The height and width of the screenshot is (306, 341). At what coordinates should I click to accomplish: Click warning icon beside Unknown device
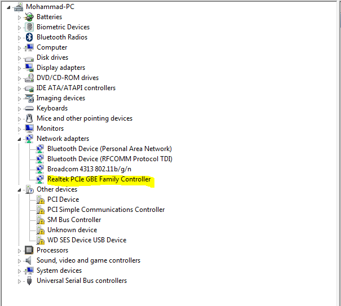click(40, 230)
